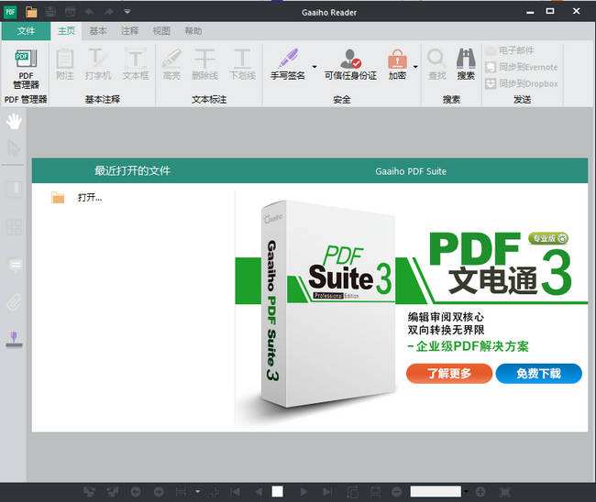Switch to the 注释 tab
This screenshot has height=502, width=596.
(130, 31)
